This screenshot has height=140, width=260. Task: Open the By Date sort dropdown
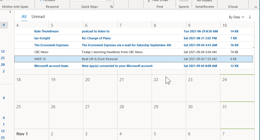236,17
